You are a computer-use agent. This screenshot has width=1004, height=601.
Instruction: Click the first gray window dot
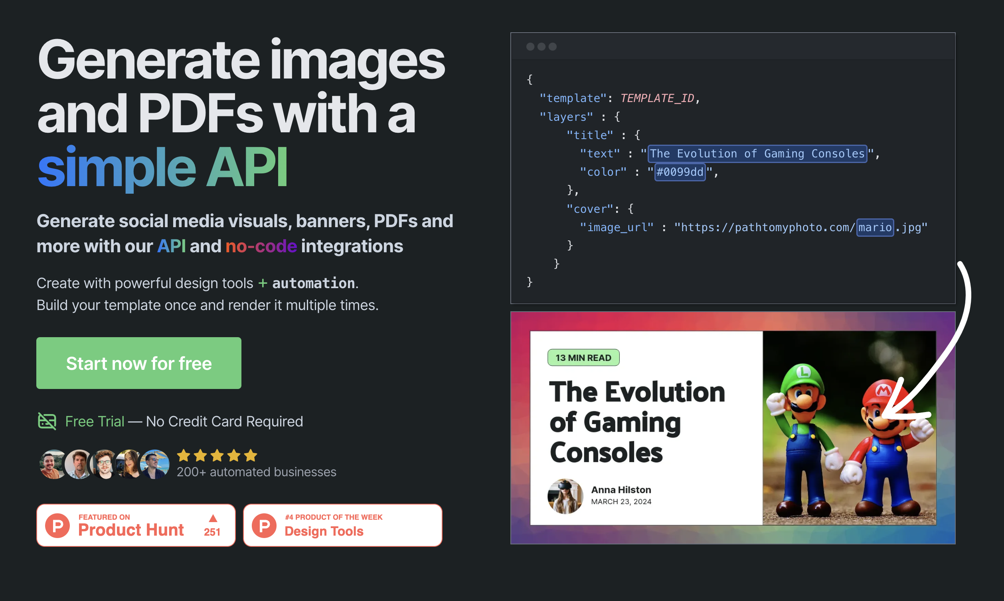point(530,47)
